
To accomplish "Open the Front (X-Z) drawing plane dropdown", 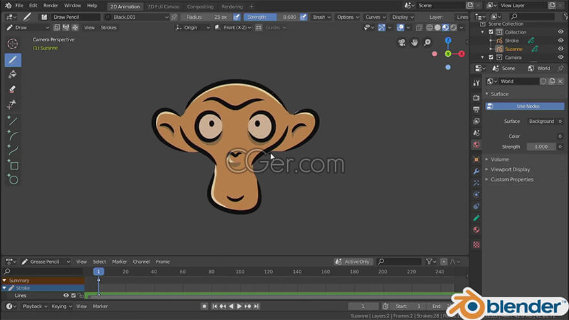I will [x=233, y=28].
